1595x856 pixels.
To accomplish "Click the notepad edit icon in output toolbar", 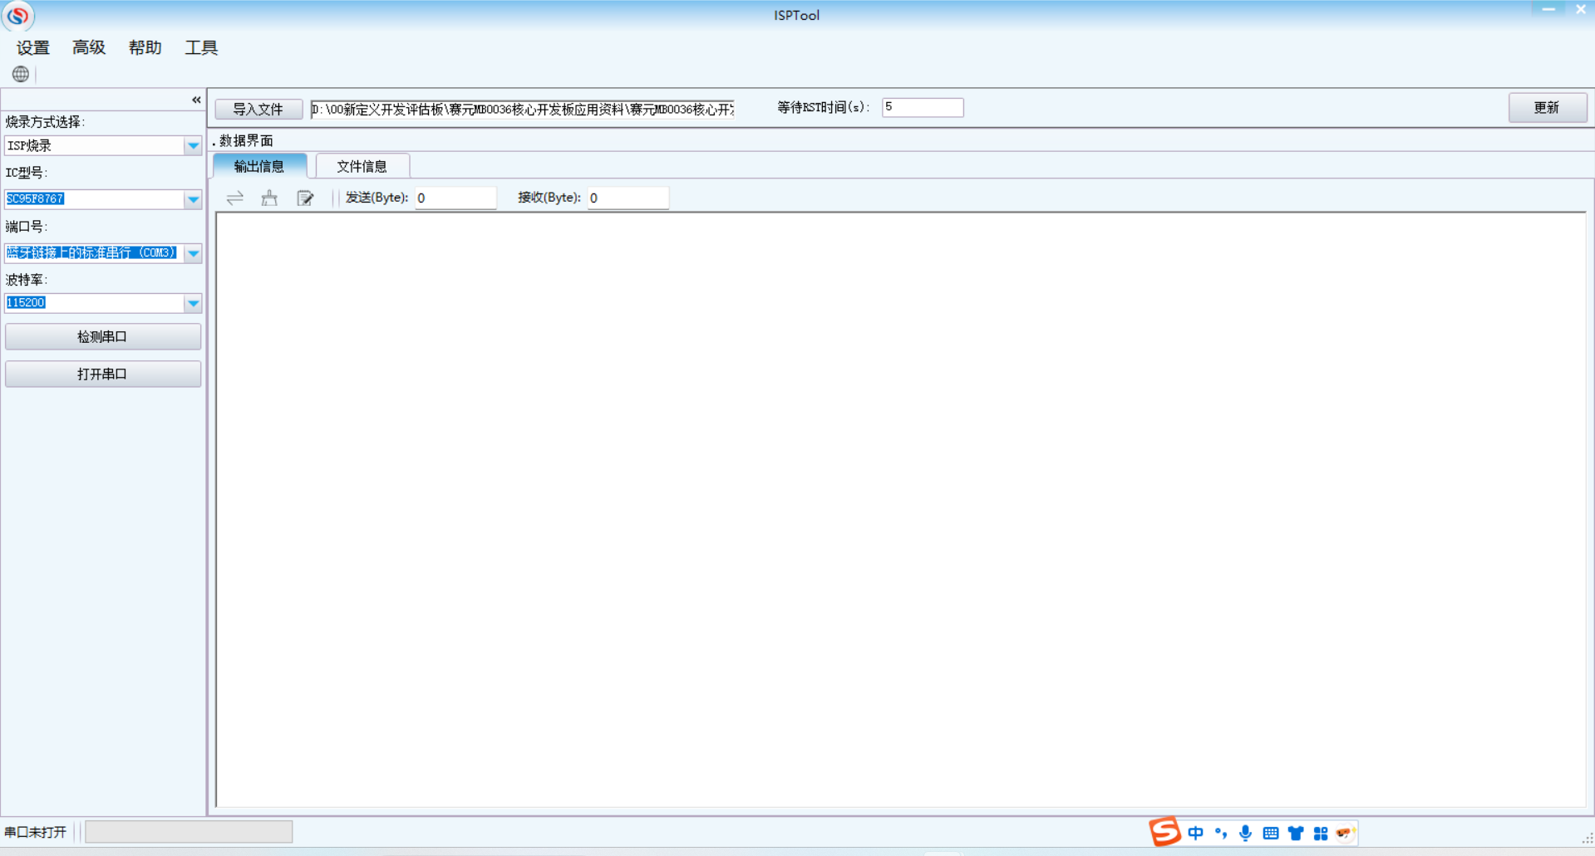I will click(x=305, y=198).
